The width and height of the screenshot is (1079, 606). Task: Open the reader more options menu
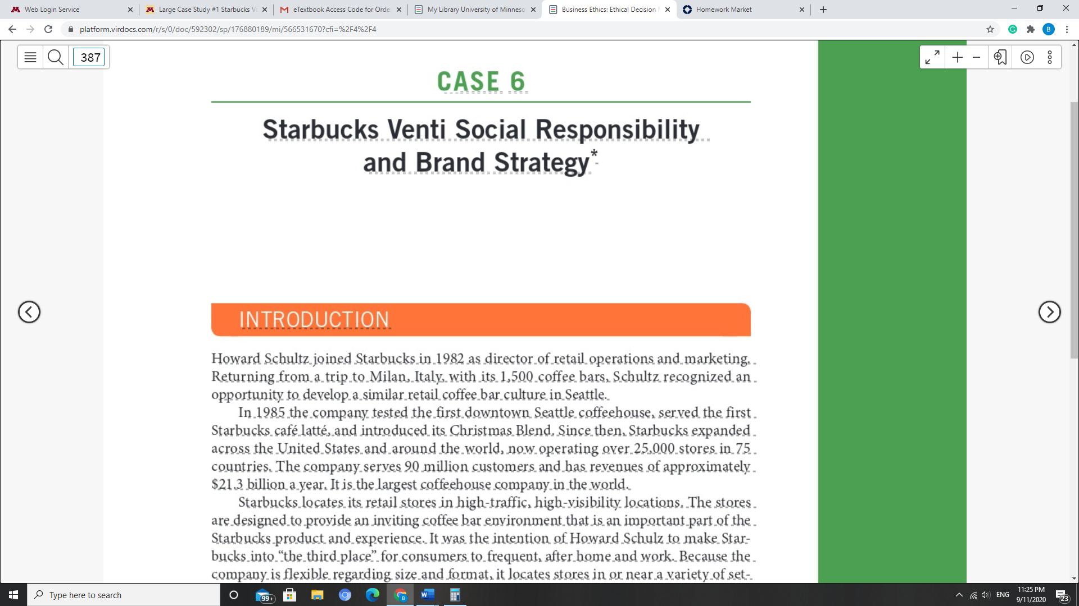[1050, 57]
